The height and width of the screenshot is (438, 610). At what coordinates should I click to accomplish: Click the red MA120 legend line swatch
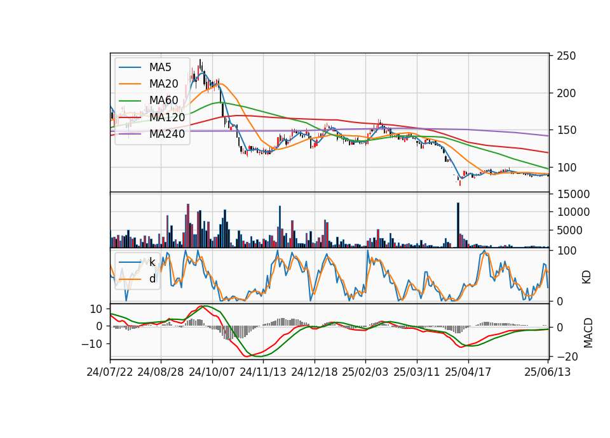130,117
